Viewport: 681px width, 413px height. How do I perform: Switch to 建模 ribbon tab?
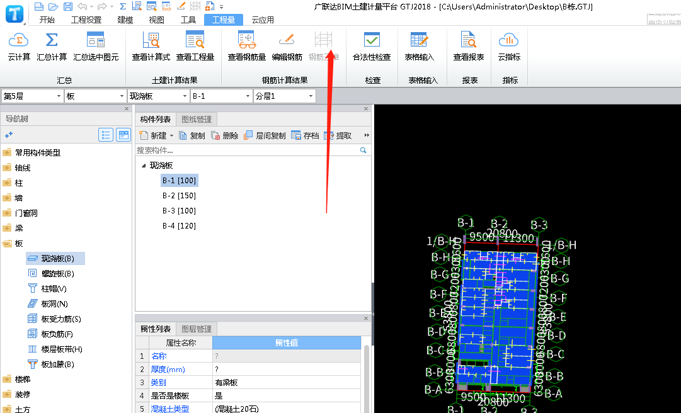(125, 20)
